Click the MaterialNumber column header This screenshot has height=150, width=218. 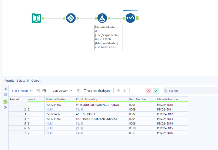click(172, 99)
